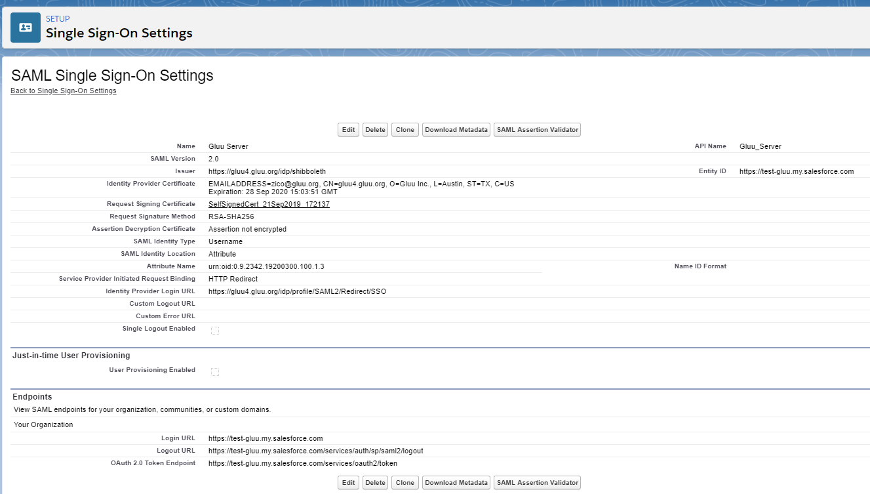Click bottom Download Metadata button
Viewport: 870px width, 494px height.
456,483
